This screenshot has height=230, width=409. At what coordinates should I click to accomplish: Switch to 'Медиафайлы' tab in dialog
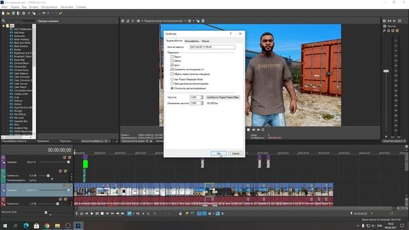[x=192, y=41]
